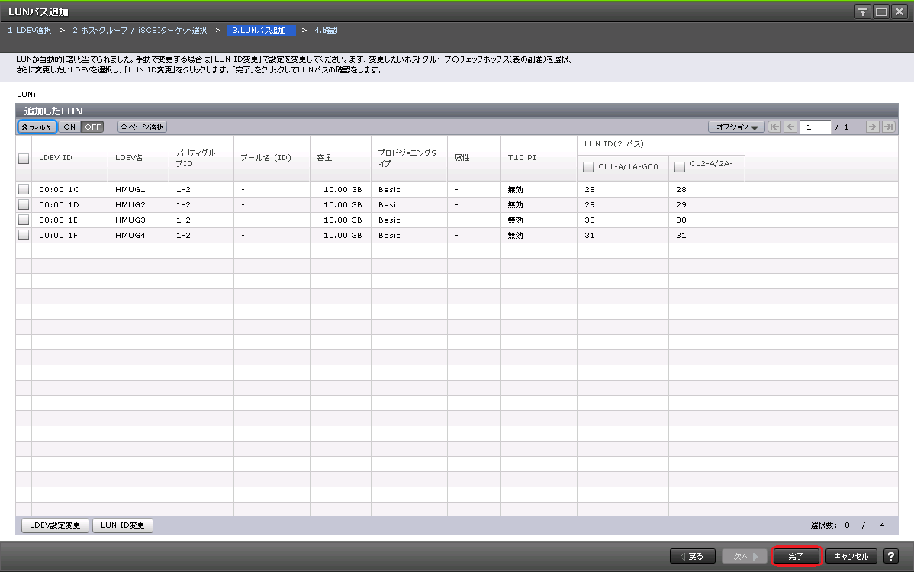Select the CL1-A/1A-G00 column checkbox
The height and width of the screenshot is (572, 914).
(x=587, y=167)
